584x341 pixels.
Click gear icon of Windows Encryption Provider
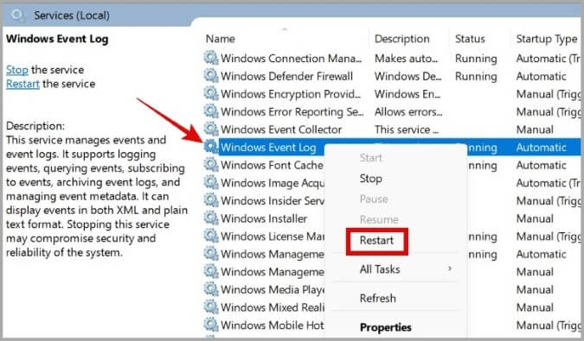click(211, 93)
